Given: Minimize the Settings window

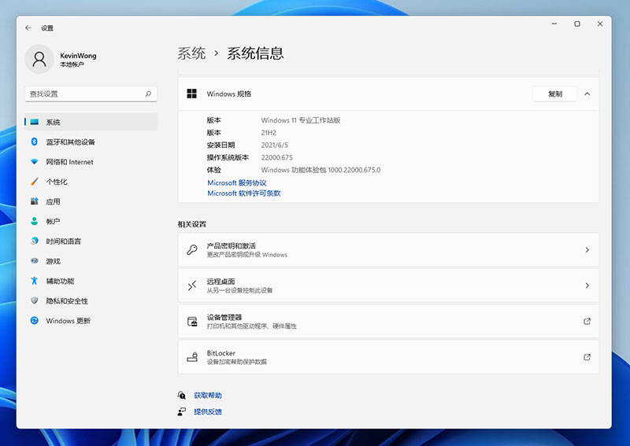Looking at the screenshot, I should (x=554, y=24).
